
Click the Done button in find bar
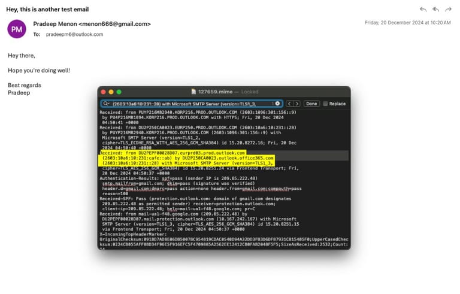tap(311, 104)
